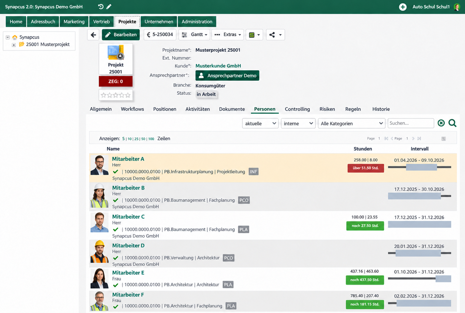Open the Ansprechpartner Demo contact button

(227, 76)
